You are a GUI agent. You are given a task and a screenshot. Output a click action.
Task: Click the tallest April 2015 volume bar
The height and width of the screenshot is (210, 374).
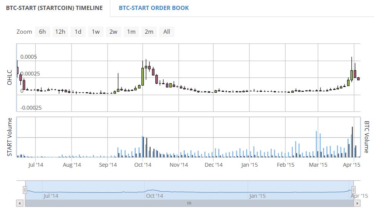click(x=352, y=142)
